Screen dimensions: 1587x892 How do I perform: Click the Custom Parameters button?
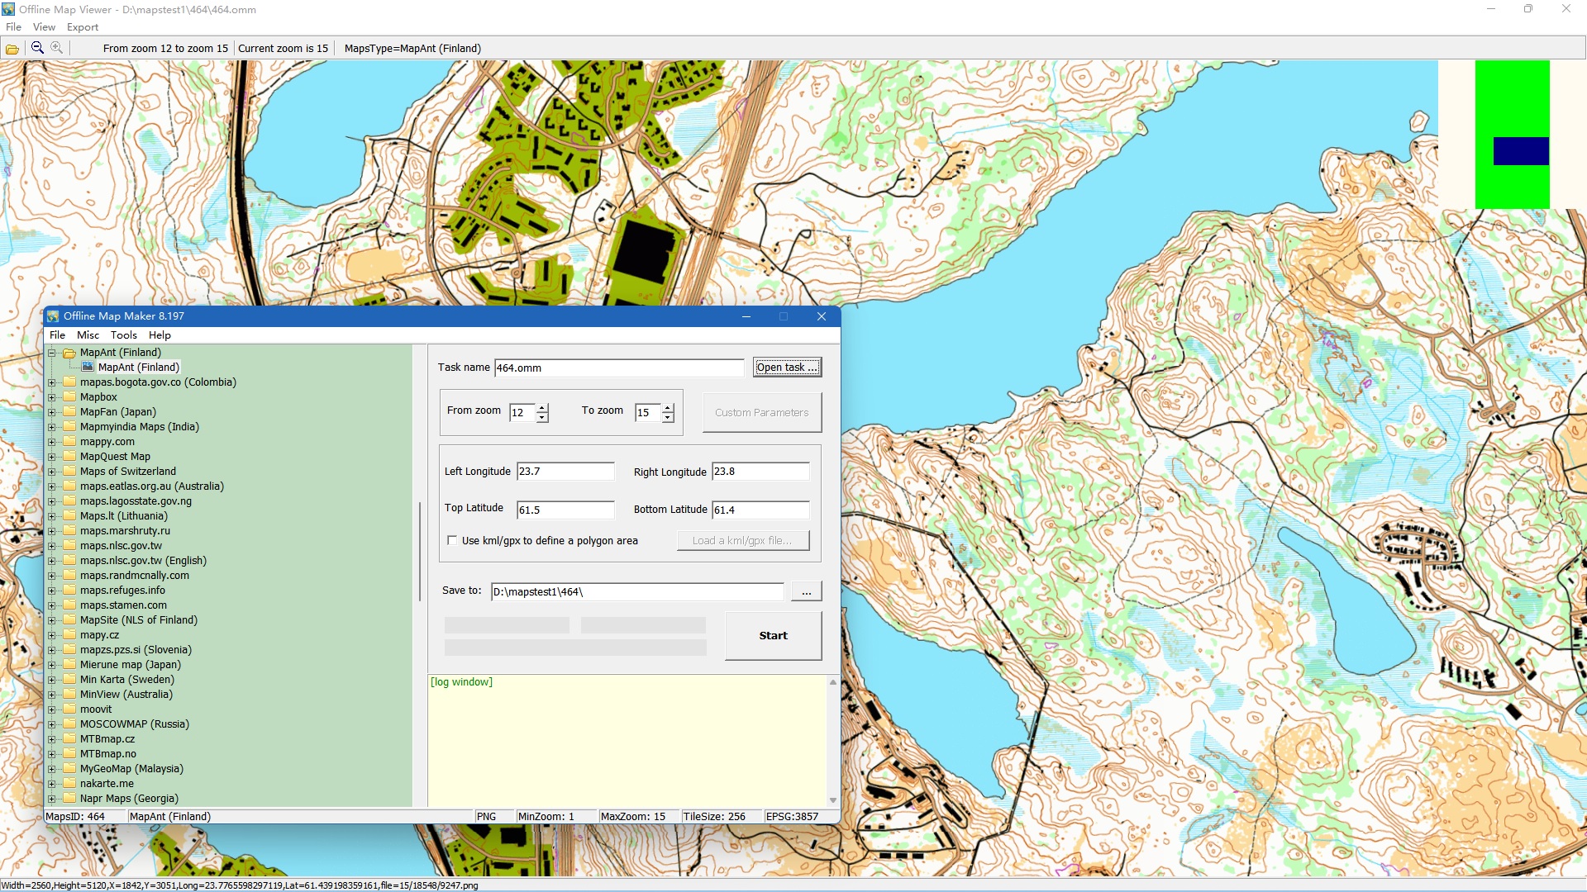coord(761,412)
